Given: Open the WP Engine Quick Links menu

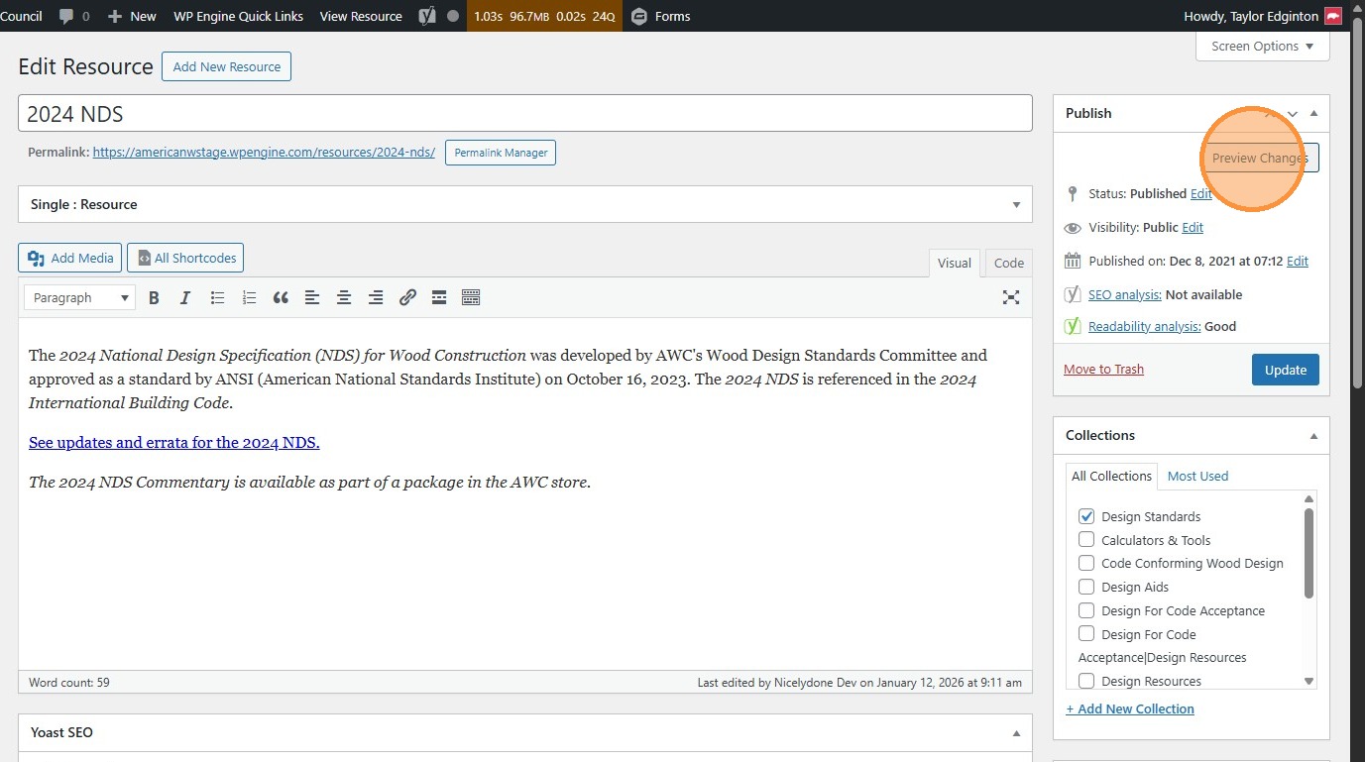Looking at the screenshot, I should pos(239,16).
